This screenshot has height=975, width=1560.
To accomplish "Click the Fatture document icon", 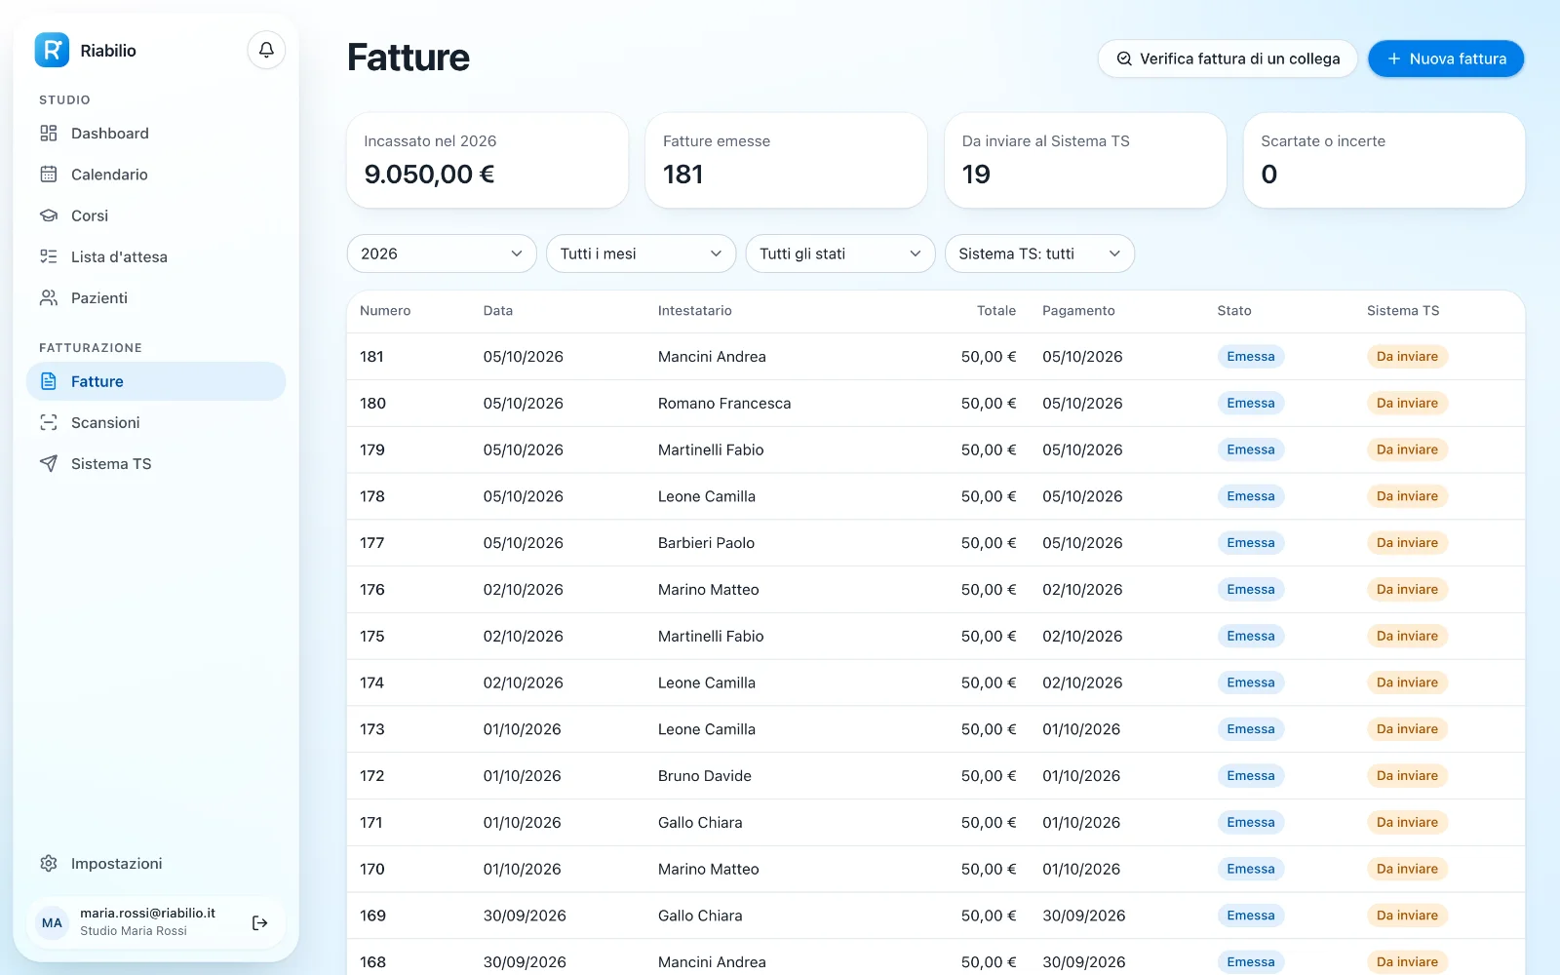I will [49, 381].
